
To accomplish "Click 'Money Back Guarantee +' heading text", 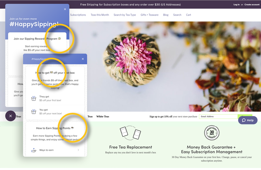I will (x=211, y=147).
